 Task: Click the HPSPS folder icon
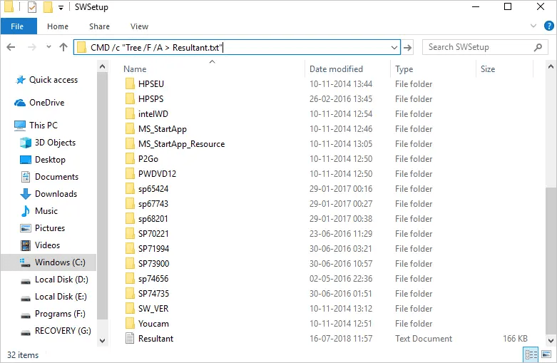point(130,98)
